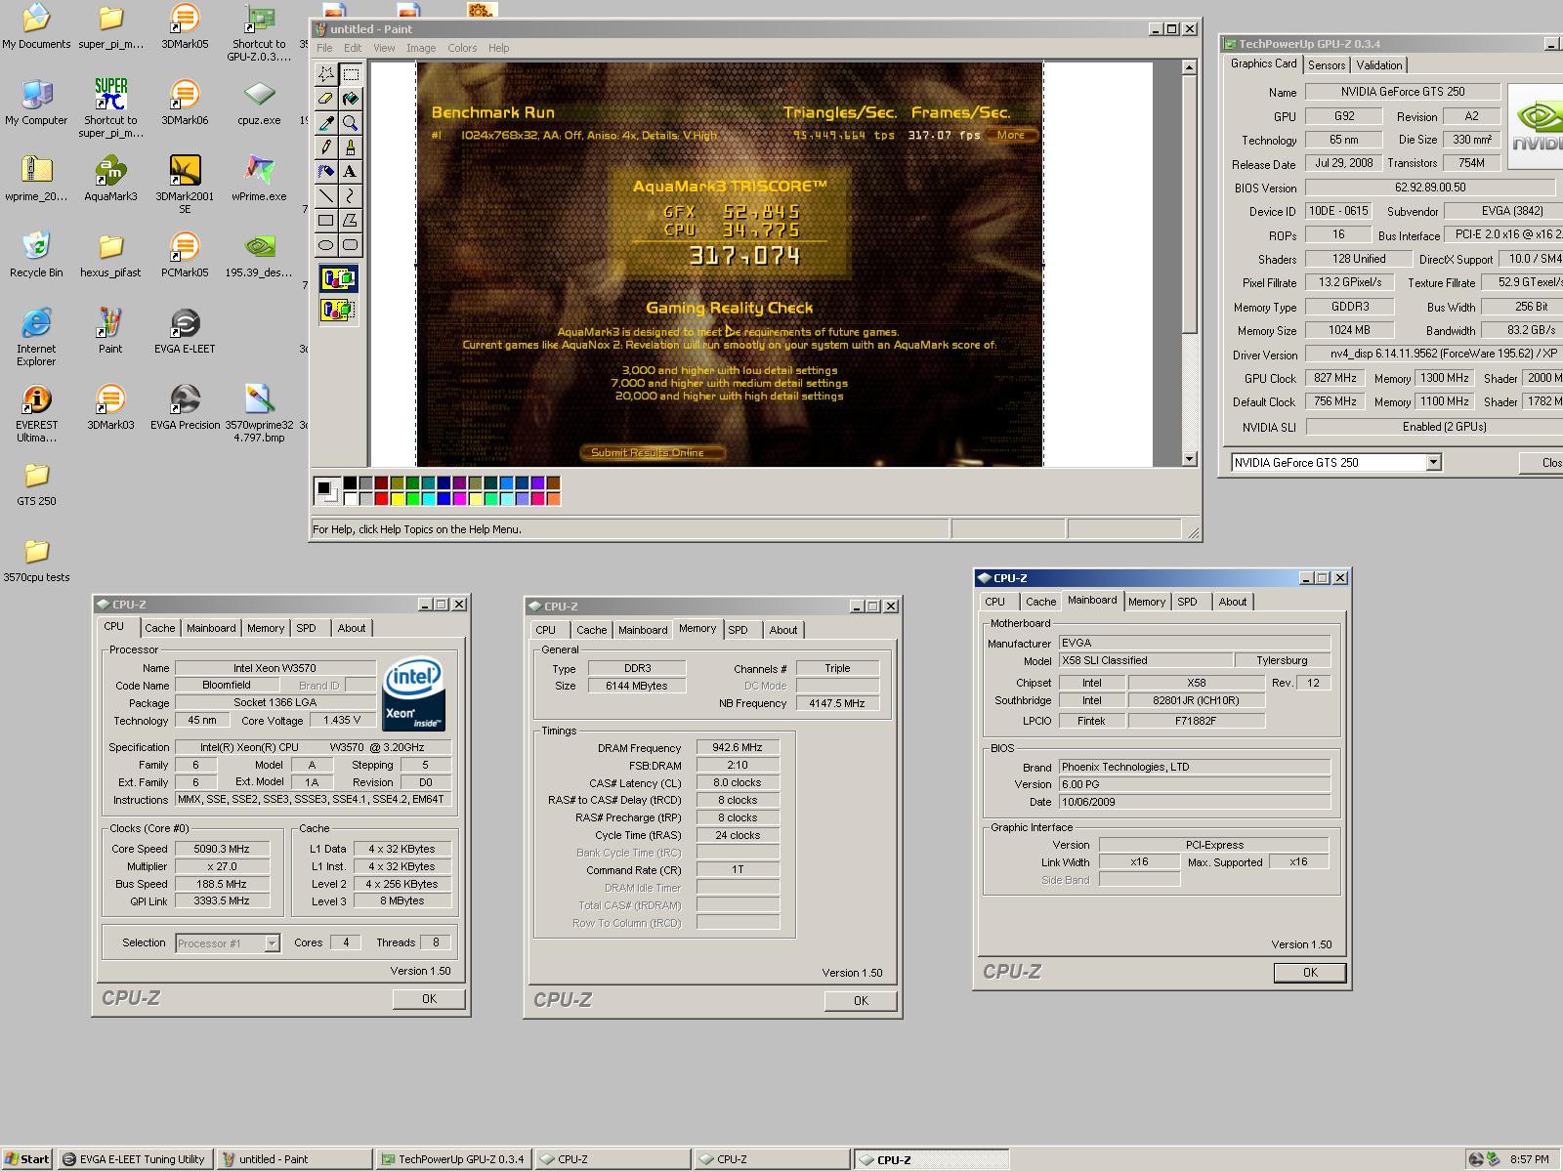Switch to TechPowerUp GPU-Z taskbar button
The width and height of the screenshot is (1563, 1172).
point(452,1159)
